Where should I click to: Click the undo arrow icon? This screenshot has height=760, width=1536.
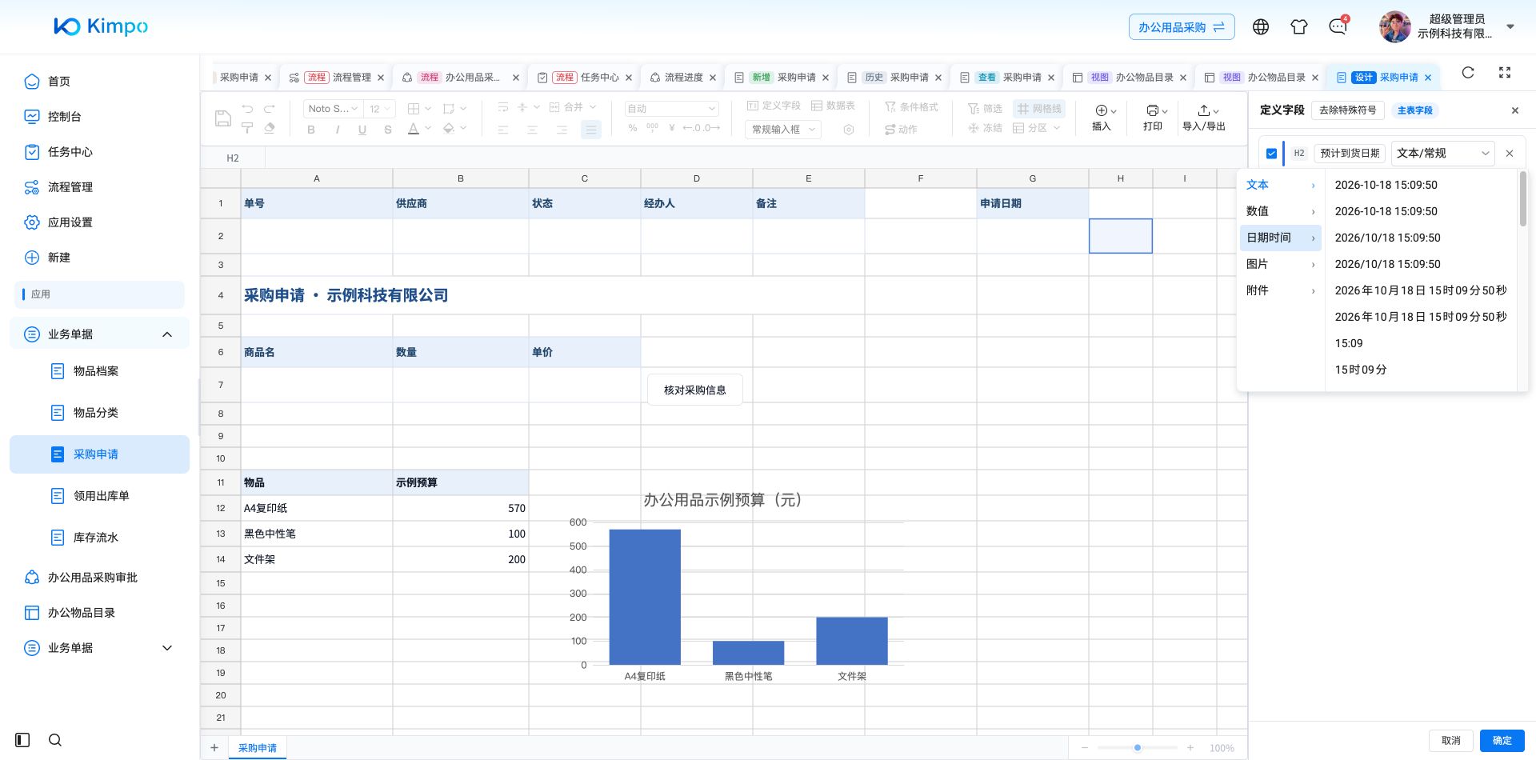point(247,108)
